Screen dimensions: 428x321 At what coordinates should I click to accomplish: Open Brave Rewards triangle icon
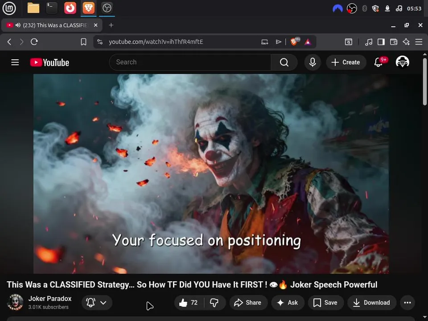pos(308,42)
